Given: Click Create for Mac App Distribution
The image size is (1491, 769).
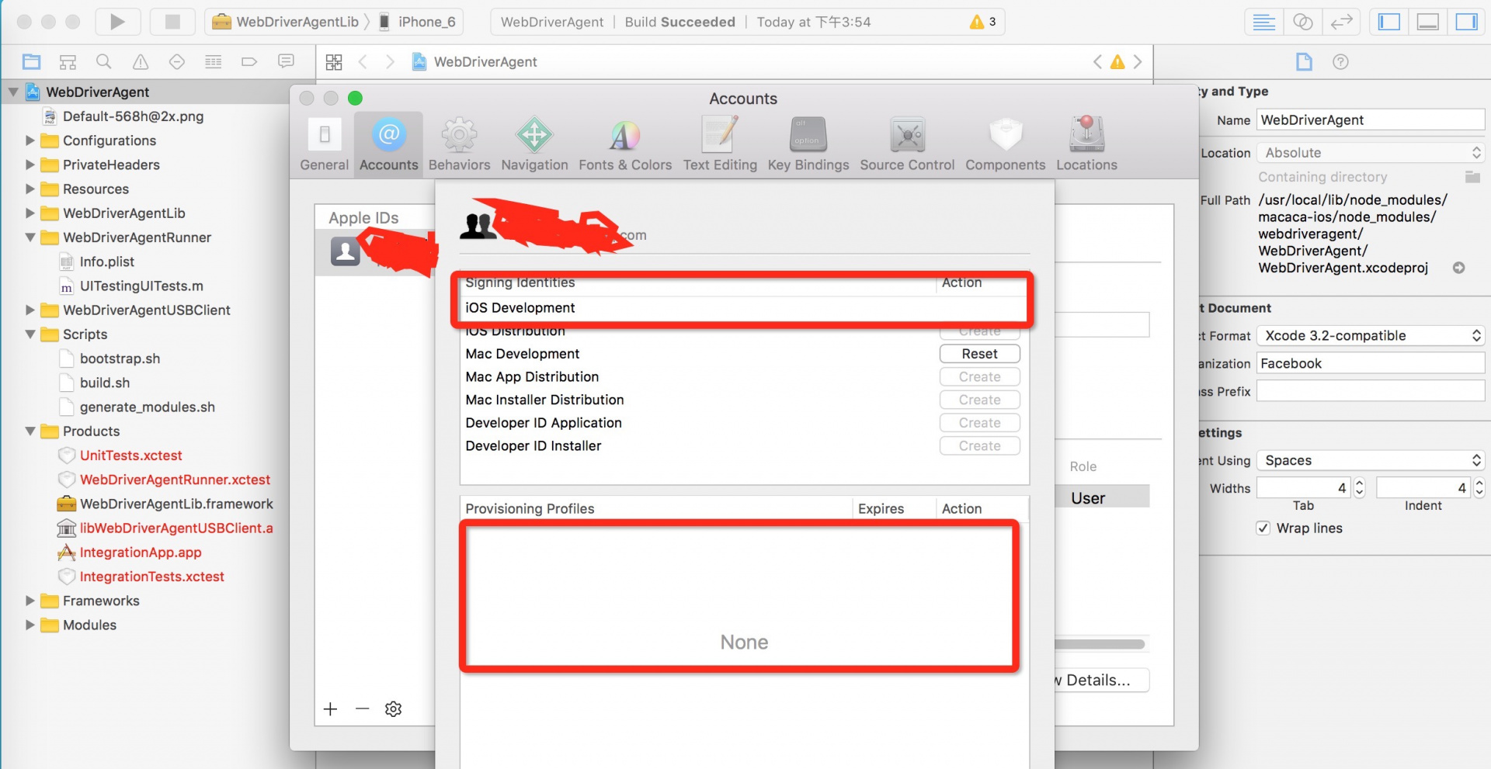Looking at the screenshot, I should coord(979,377).
